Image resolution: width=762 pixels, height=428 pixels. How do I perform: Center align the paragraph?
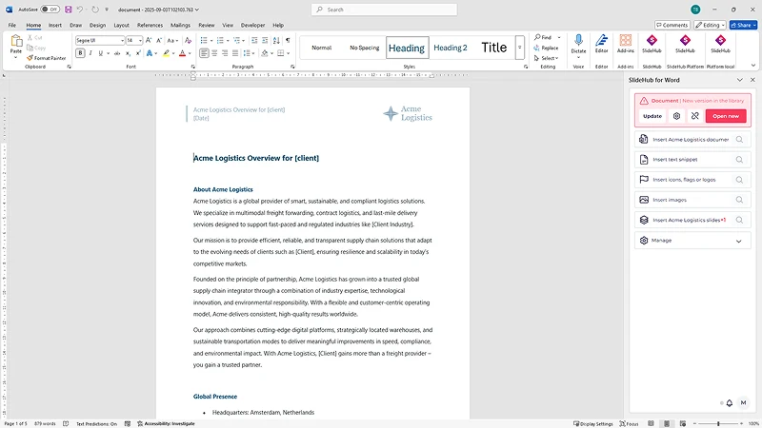click(x=214, y=53)
